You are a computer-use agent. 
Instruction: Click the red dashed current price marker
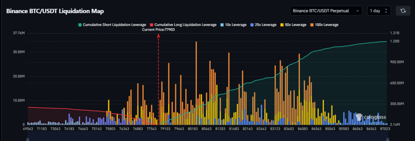coord(159,79)
